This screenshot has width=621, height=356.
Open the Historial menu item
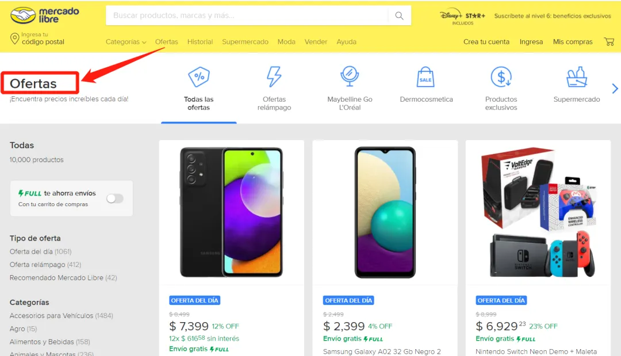click(200, 41)
